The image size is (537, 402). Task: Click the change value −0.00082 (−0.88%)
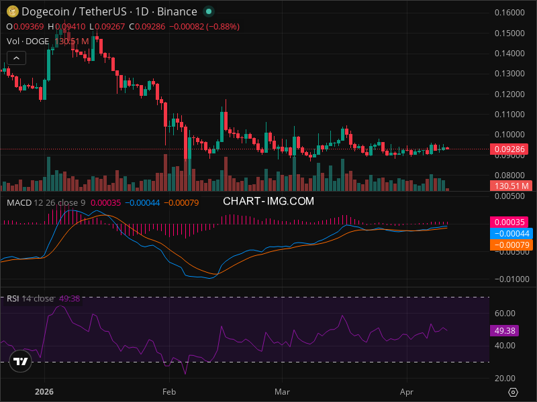[205, 27]
